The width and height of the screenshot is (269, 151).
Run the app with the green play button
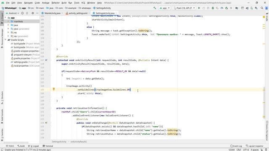click(x=199, y=8)
